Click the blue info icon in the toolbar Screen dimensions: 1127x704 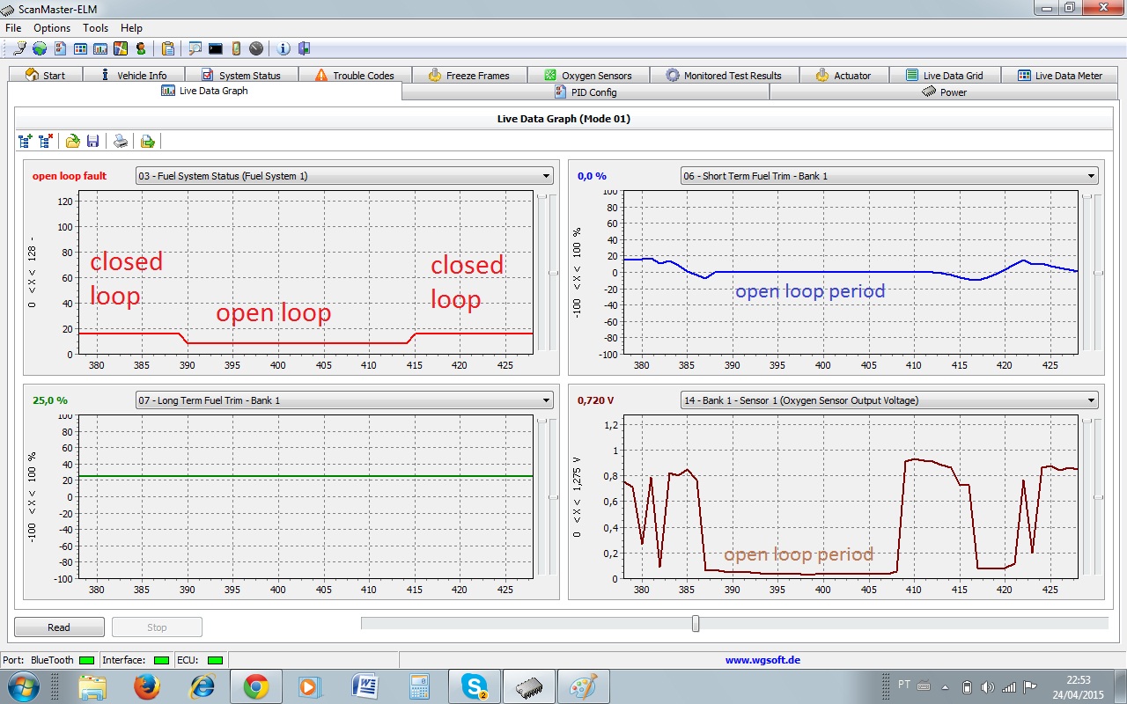point(284,49)
